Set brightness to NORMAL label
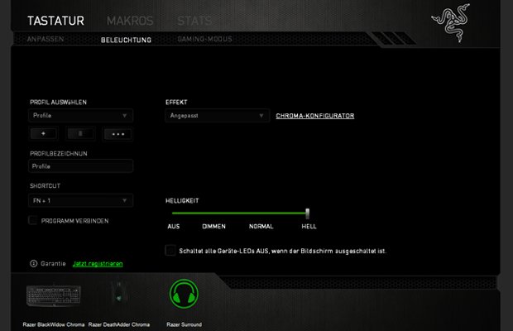The height and width of the screenshot is (331, 513). pyautogui.click(x=261, y=227)
